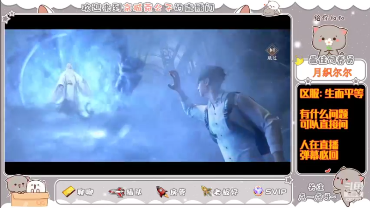Click the skip cutscene icon
The width and height of the screenshot is (370, 208).
tap(272, 50)
